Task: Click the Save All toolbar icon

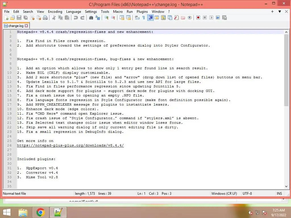Action: (x=26, y=18)
